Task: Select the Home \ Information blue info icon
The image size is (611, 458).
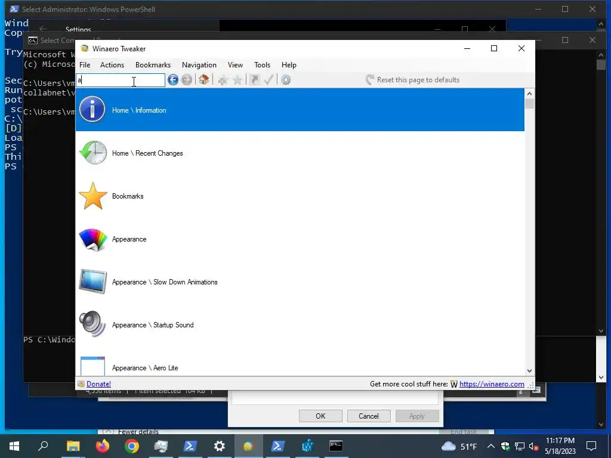Action: point(92,110)
